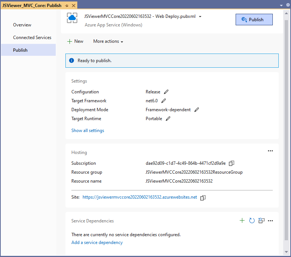Click the restore dependencies icon beside refresh

262,221
